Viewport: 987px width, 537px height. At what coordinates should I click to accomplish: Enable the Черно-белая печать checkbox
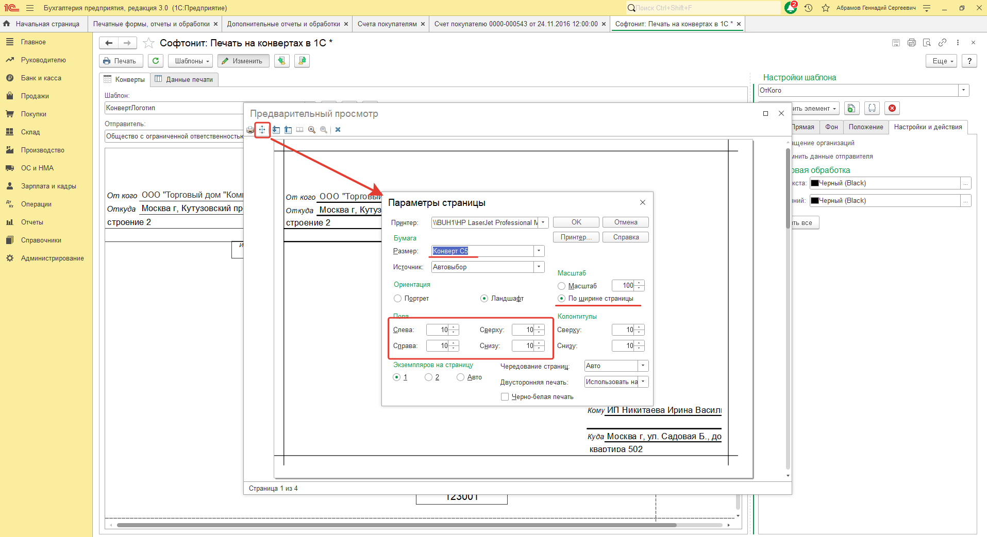pyautogui.click(x=505, y=397)
